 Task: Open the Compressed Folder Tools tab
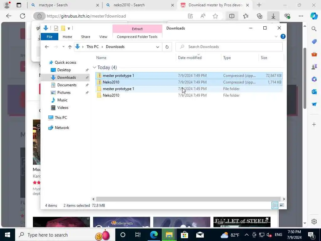[137, 37]
